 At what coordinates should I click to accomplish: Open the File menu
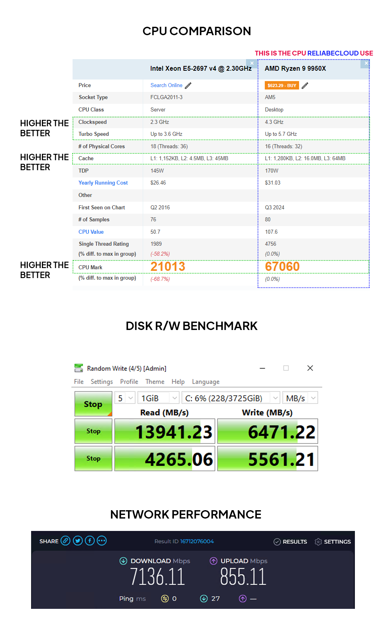(x=79, y=382)
